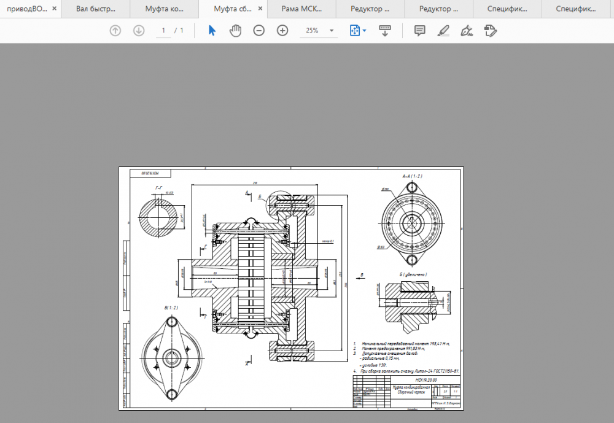Image resolution: width=614 pixels, height=423 pixels.
Task: Expand the 25% zoom level dropdown
Action: 332,31
